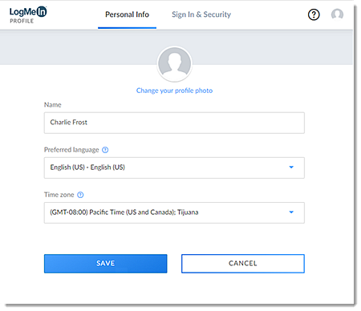The image size is (361, 311).
Task: Click the SAVE button
Action: click(106, 264)
